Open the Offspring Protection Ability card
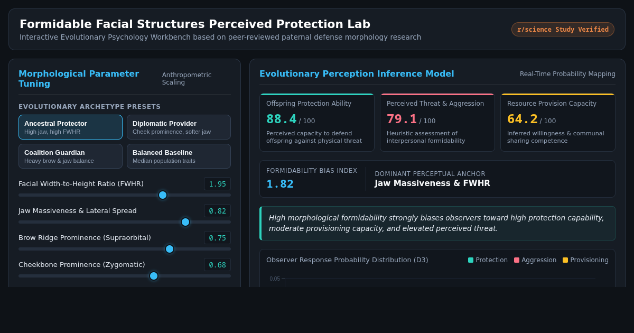 tap(317, 123)
